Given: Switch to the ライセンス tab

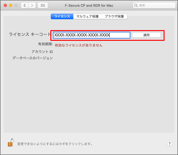Looking at the screenshot, I should coord(62,16).
